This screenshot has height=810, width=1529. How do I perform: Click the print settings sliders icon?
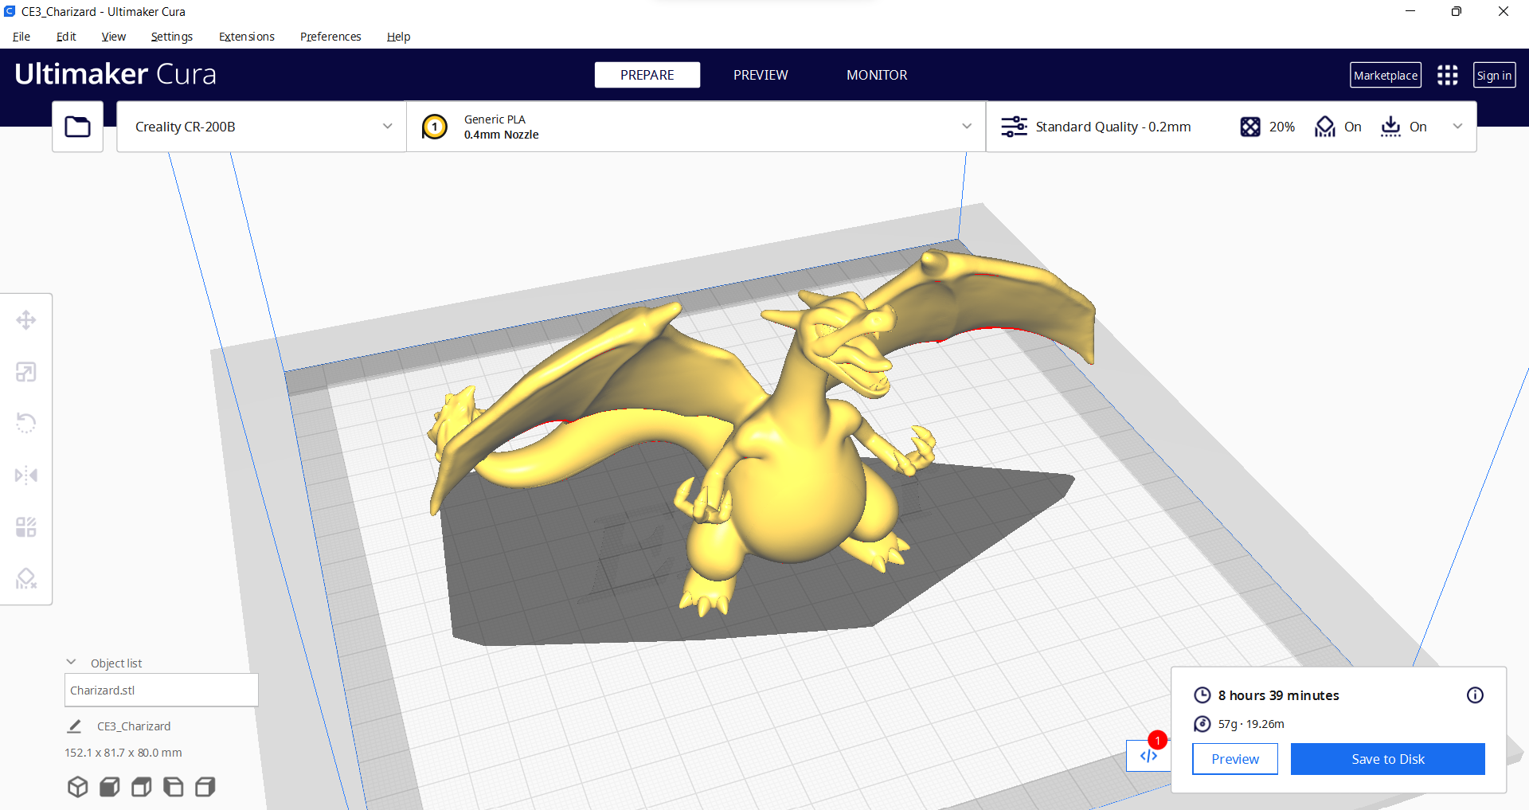(x=1014, y=127)
